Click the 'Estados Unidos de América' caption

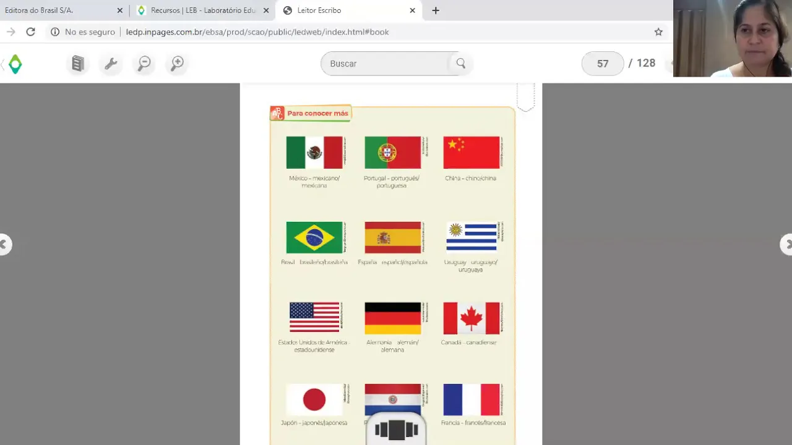314,346
